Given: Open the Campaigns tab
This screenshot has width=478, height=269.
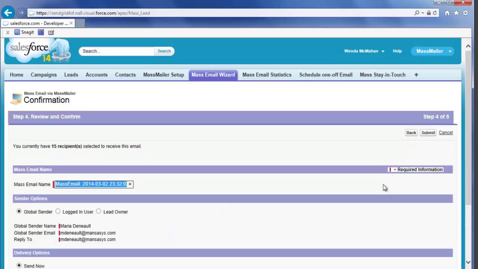Looking at the screenshot, I should point(44,75).
